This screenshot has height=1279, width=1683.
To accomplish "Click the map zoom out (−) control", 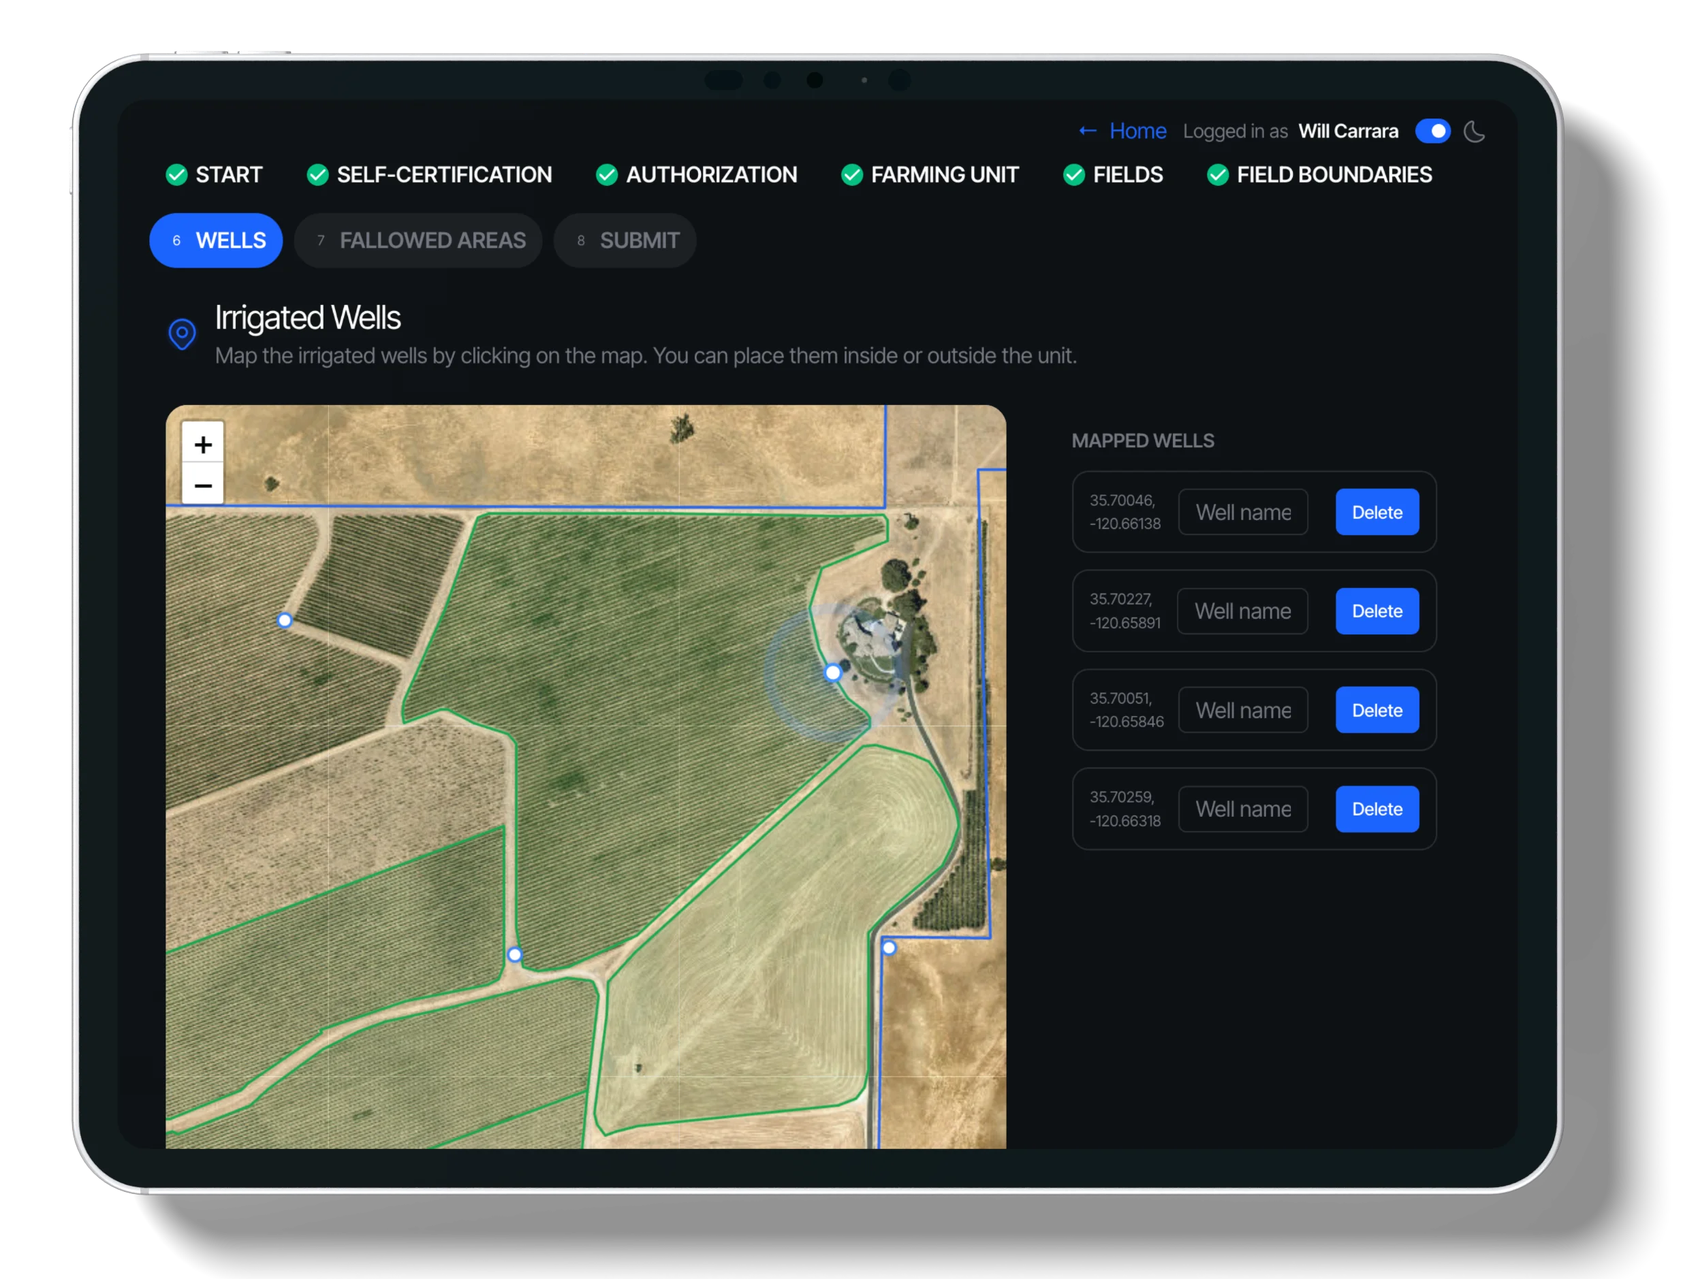I will tap(202, 485).
